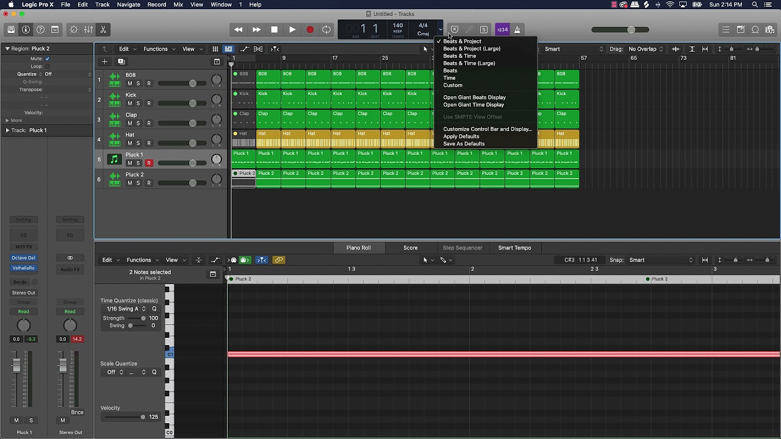781x439 pixels.
Task: Switch to the Smart Tempo tab
Action: coord(514,248)
